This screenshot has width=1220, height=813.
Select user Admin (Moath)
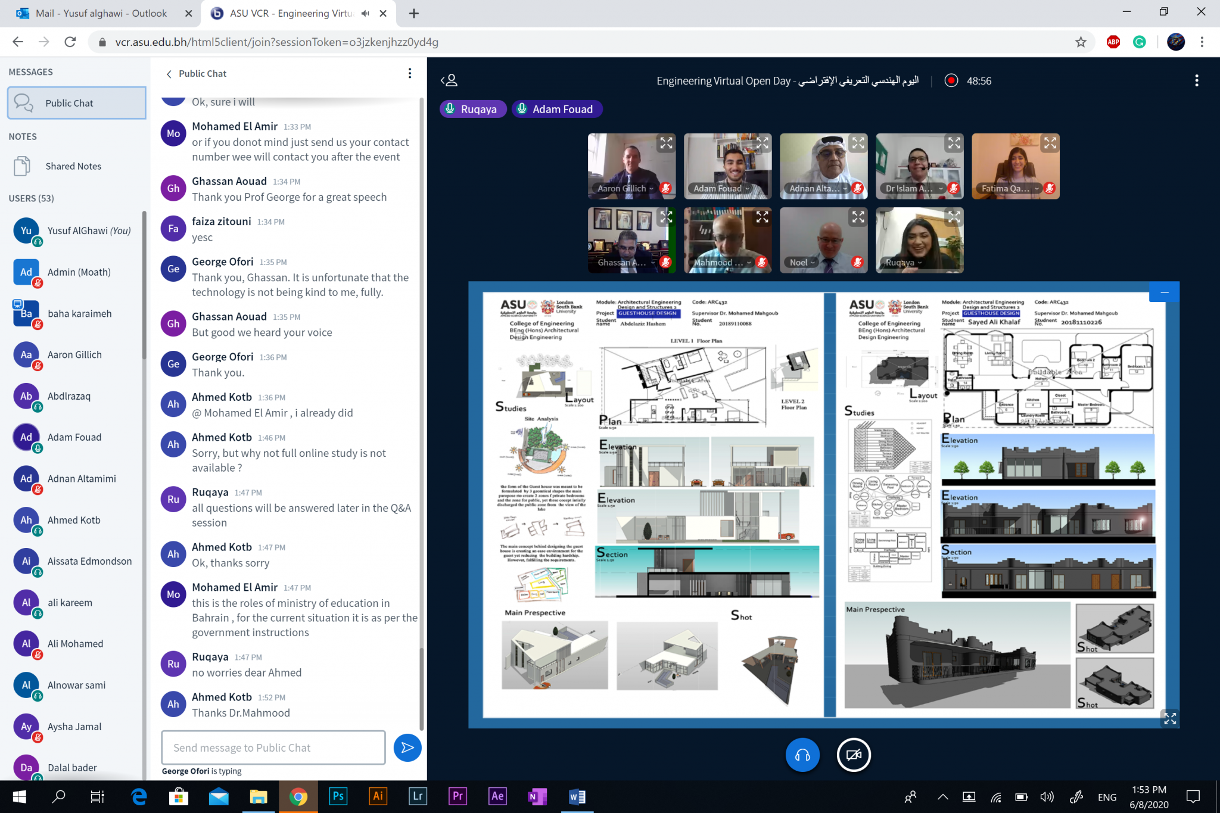(x=74, y=272)
